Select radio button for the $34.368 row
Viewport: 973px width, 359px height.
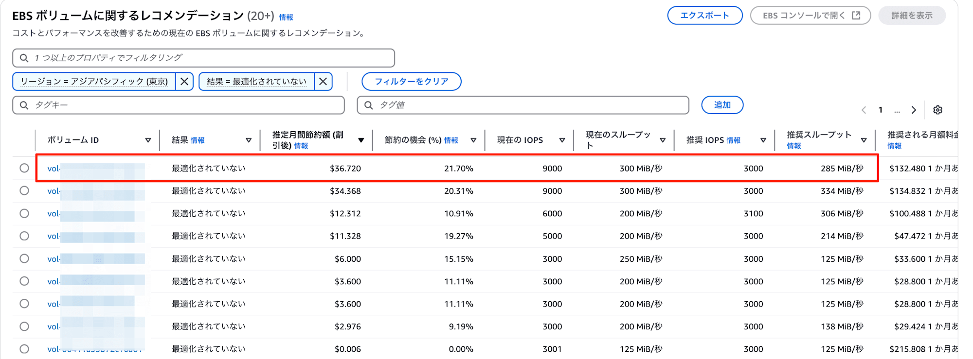click(x=24, y=190)
